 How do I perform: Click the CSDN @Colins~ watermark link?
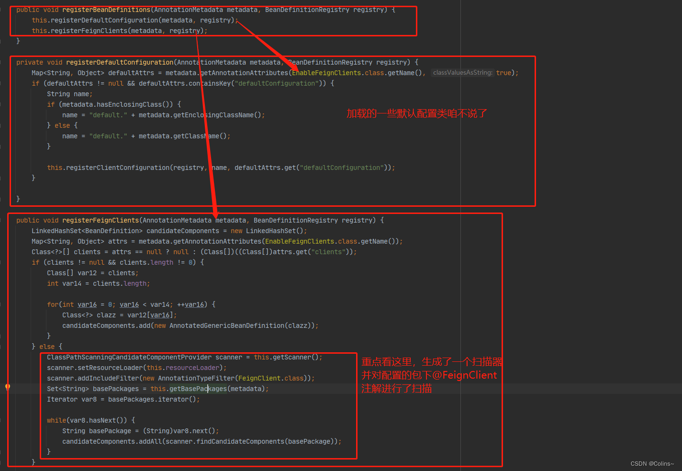pyautogui.click(x=652, y=463)
